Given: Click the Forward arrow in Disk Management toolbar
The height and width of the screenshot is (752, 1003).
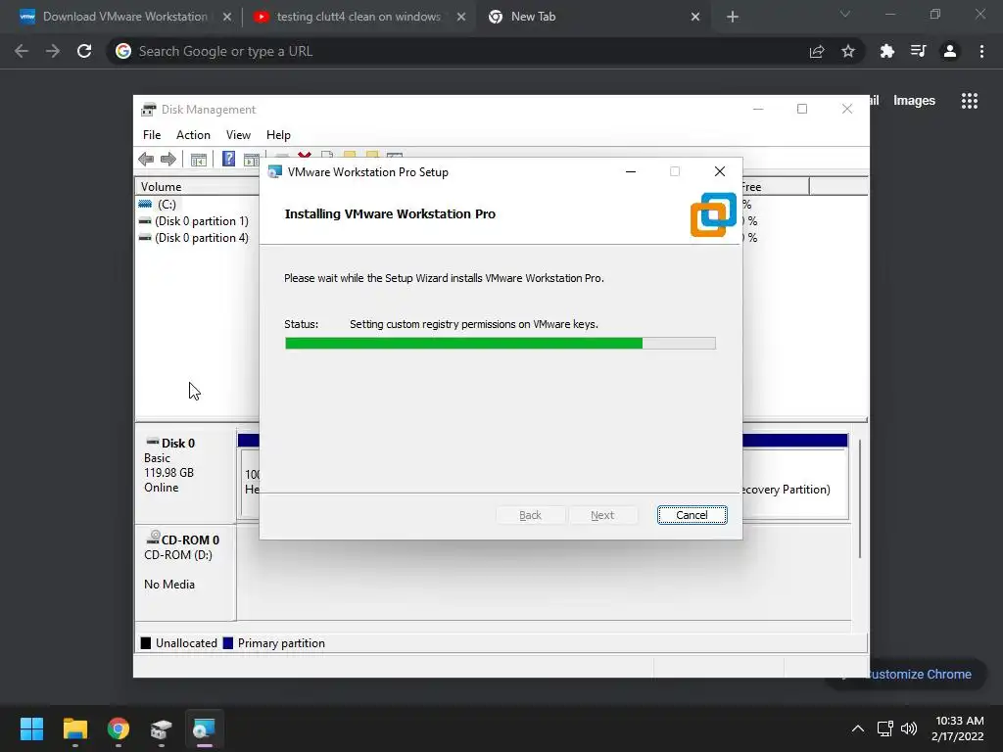Looking at the screenshot, I should [168, 159].
